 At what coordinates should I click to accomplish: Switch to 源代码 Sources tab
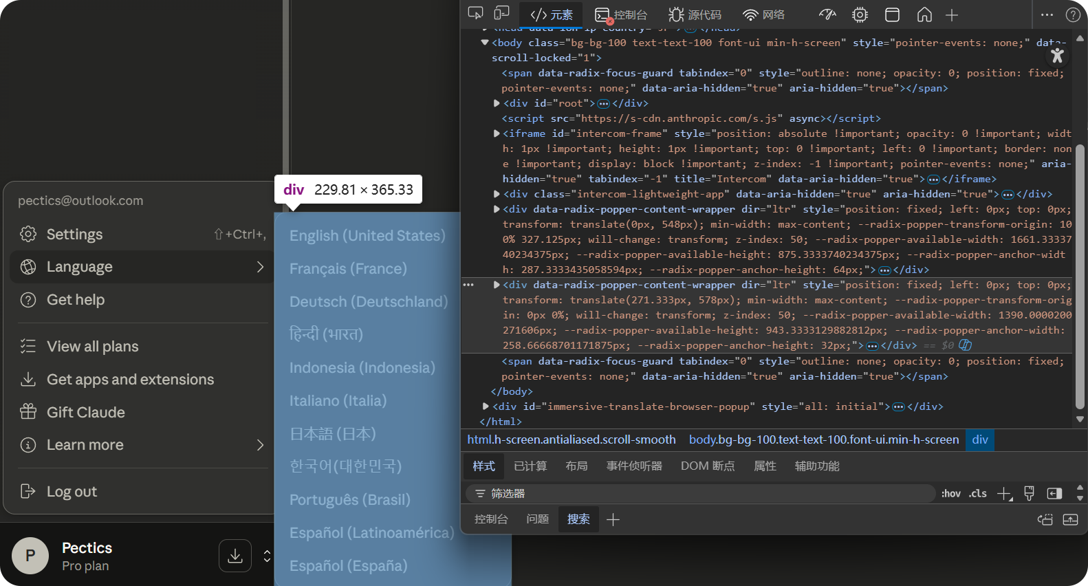tap(695, 14)
